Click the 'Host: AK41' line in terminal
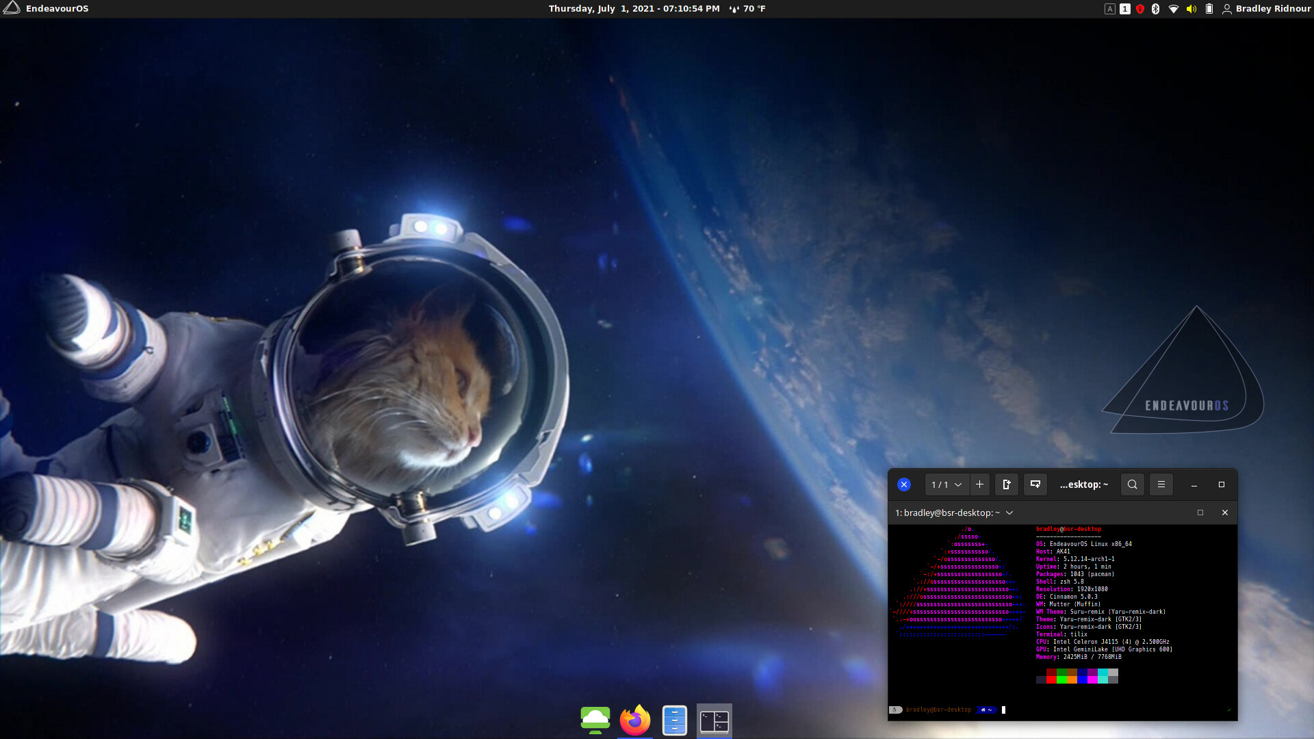This screenshot has height=739, width=1314. pyautogui.click(x=1053, y=552)
